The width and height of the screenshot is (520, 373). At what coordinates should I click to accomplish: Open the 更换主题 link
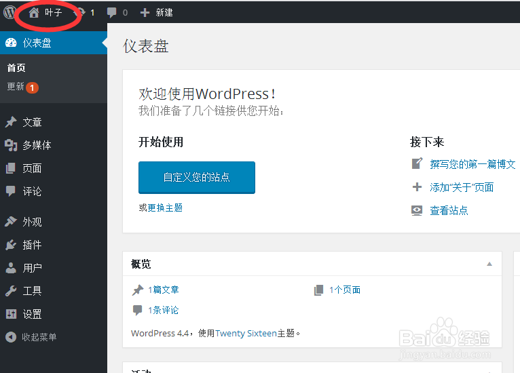165,208
